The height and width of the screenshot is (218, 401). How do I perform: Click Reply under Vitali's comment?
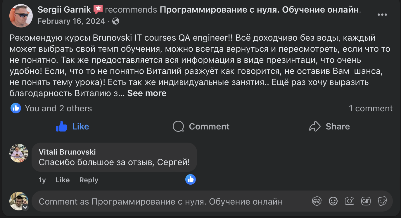tap(88, 180)
